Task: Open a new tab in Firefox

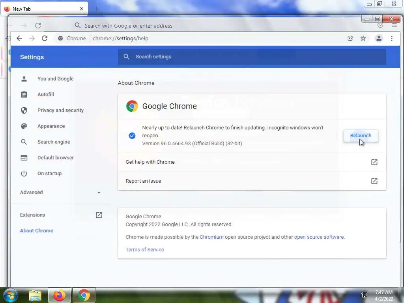Action: 97,9
